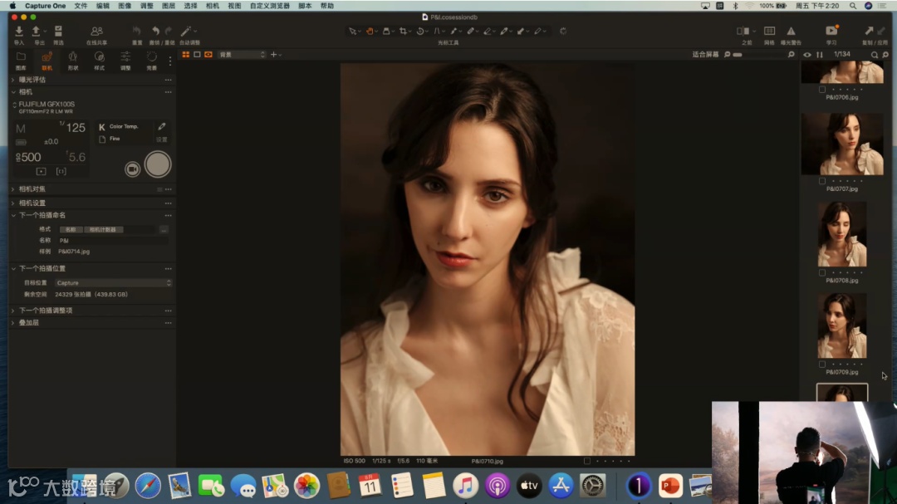
Task: Select thumbnail P&I0709.jpg in browser
Action: tap(842, 325)
